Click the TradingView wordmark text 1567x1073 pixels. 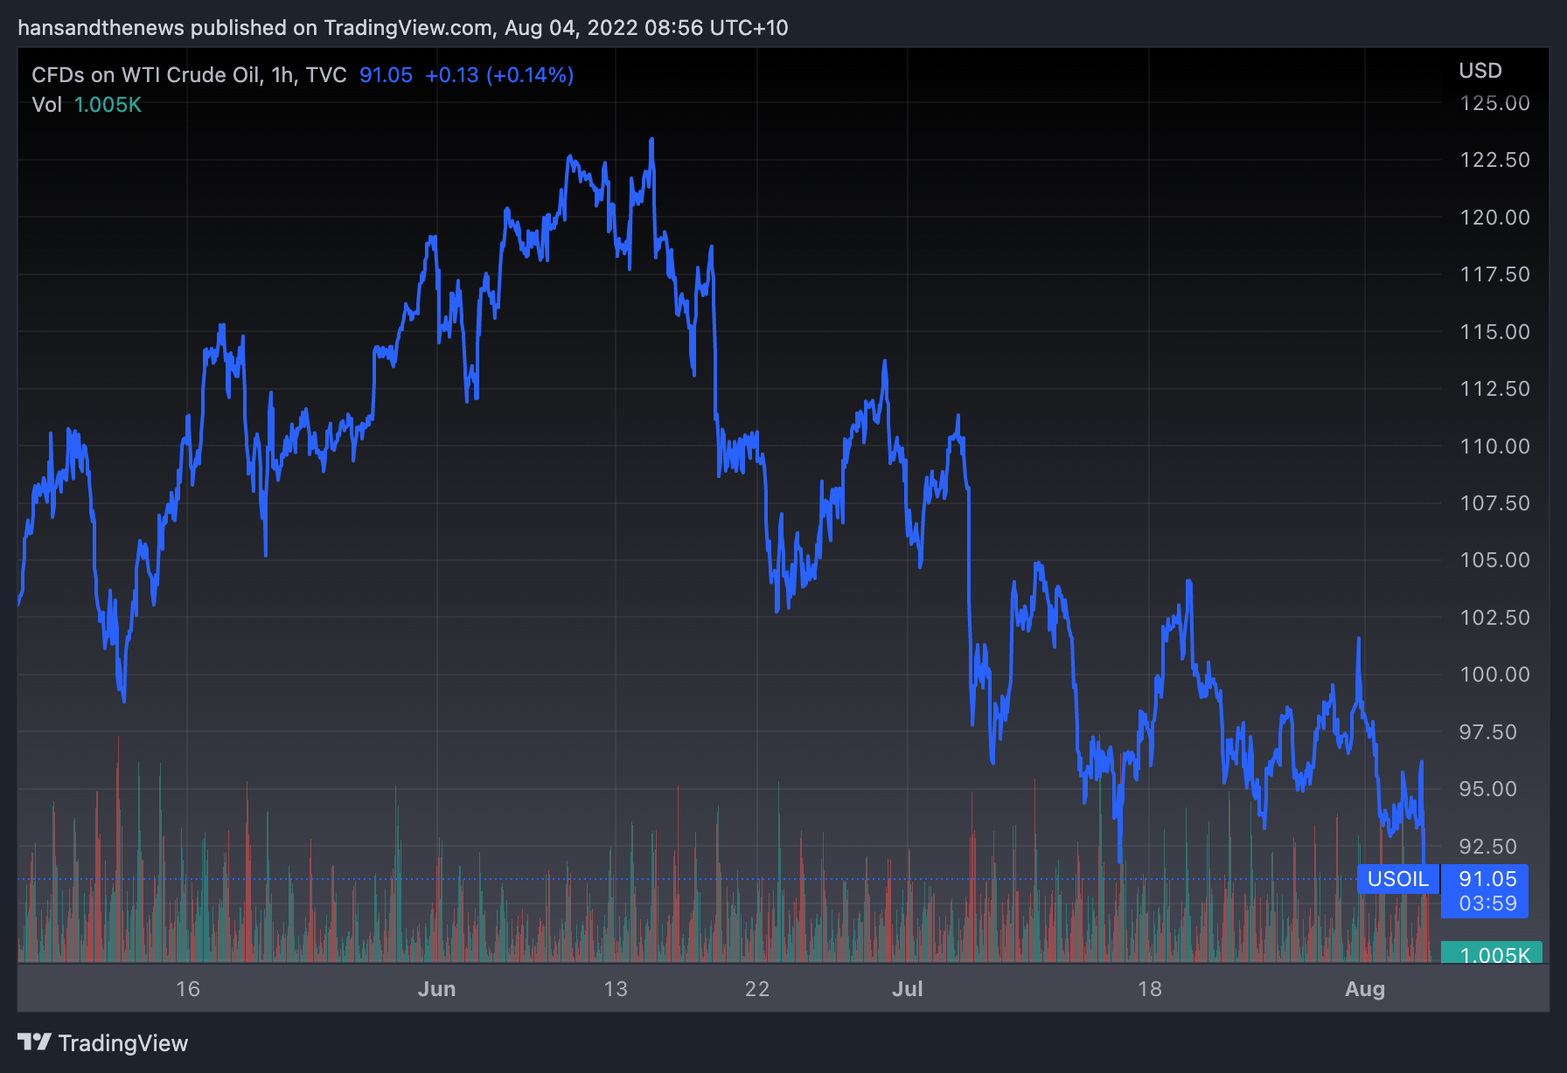pos(123,1043)
